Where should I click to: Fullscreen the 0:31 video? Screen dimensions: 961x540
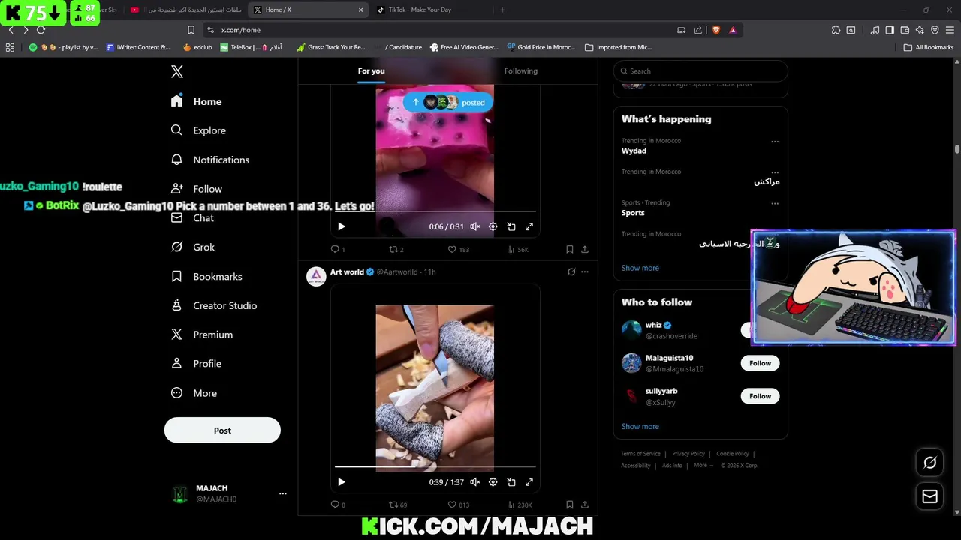click(x=529, y=226)
